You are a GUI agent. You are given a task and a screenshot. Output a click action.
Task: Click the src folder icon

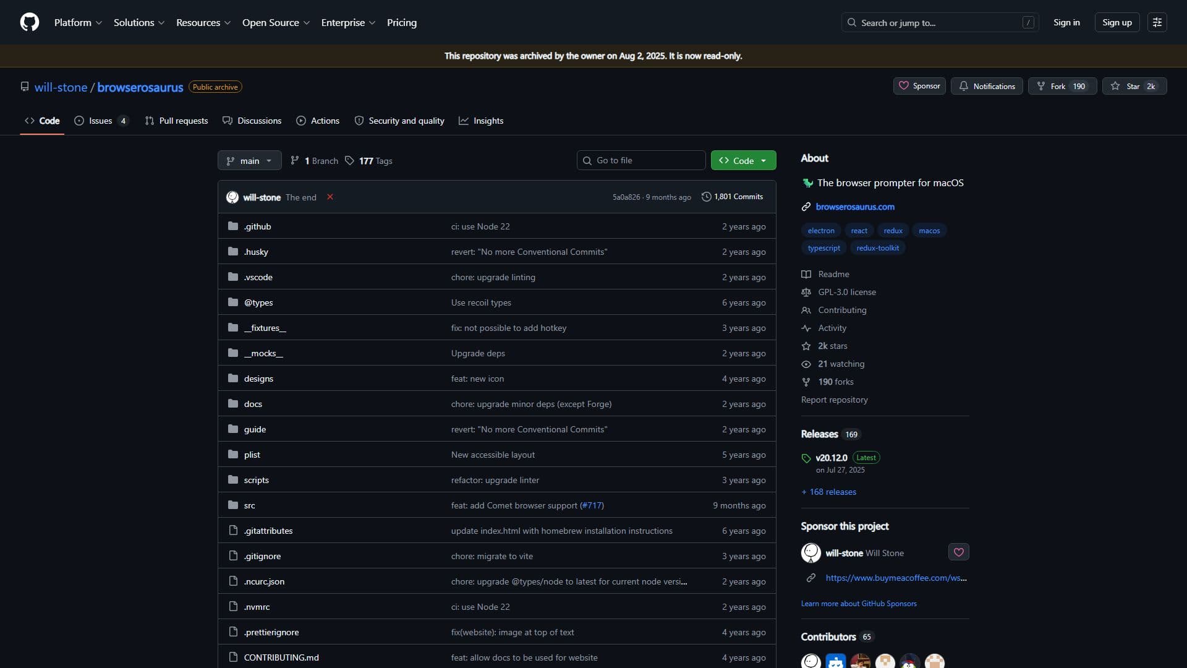pyautogui.click(x=233, y=505)
